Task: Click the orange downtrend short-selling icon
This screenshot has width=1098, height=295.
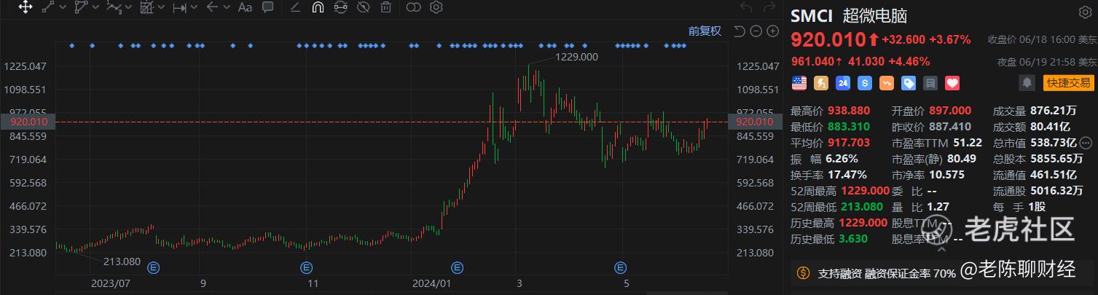Action: coord(887,83)
